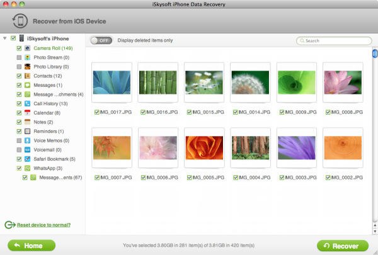
Task: Click the scrollbar up arrow
Action: [x=375, y=225]
